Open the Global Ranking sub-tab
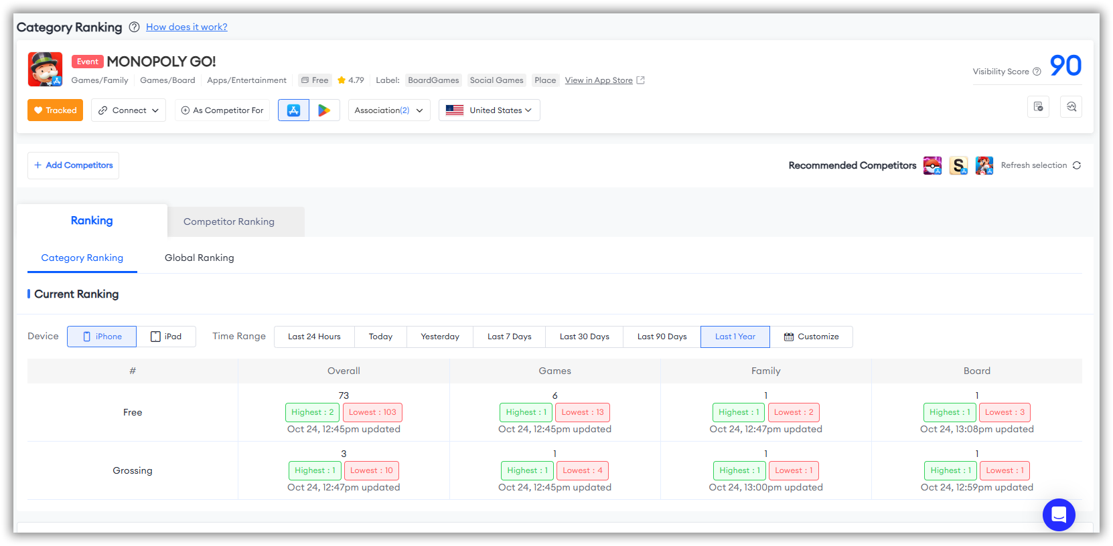Viewport: 1113px width, 546px height. tap(200, 258)
